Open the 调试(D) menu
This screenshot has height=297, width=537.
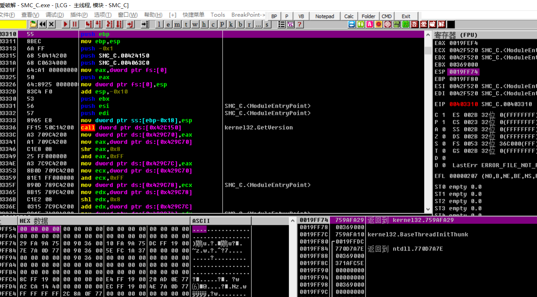tap(55, 15)
